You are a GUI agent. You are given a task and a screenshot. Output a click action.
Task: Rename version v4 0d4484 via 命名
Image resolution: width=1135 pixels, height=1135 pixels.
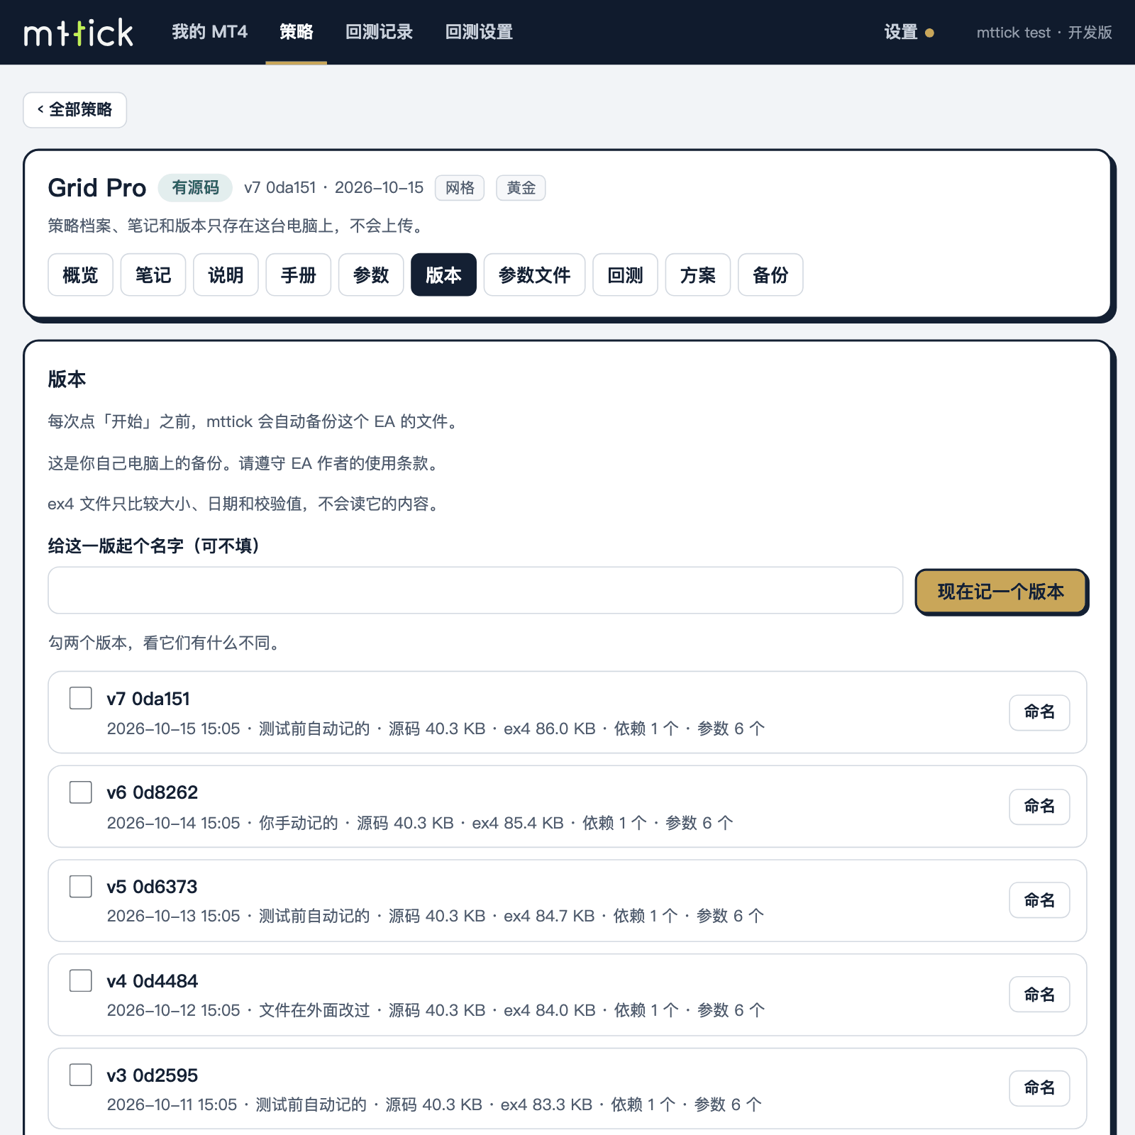click(x=1039, y=995)
